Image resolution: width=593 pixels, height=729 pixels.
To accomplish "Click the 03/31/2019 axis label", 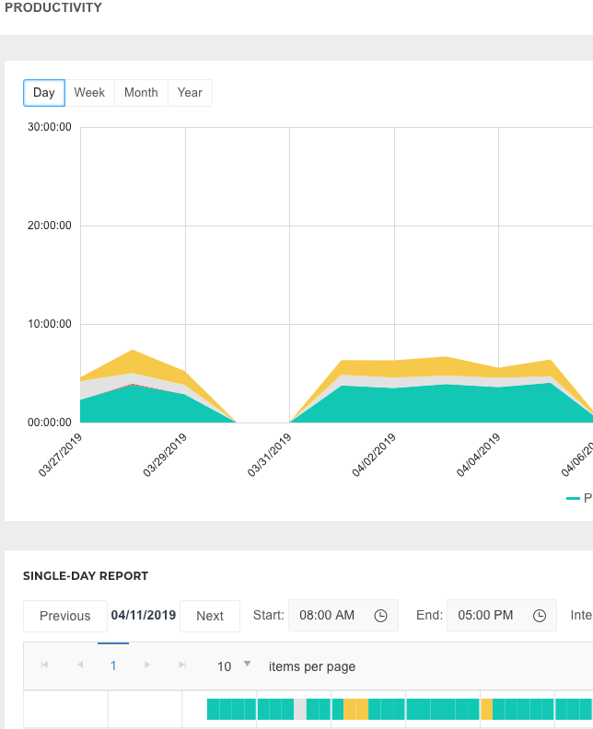I will 269,455.
